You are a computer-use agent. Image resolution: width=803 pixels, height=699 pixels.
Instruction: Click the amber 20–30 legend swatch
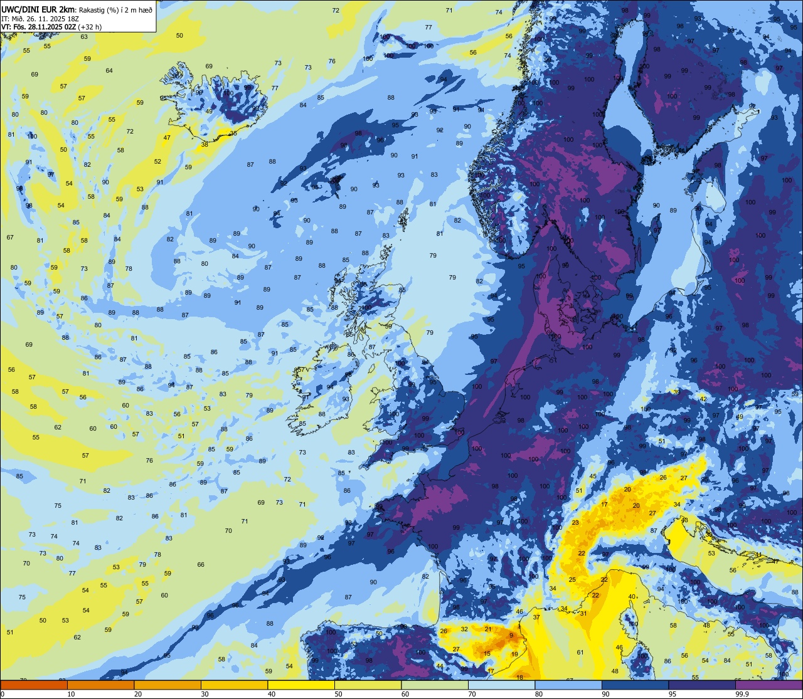point(168,685)
